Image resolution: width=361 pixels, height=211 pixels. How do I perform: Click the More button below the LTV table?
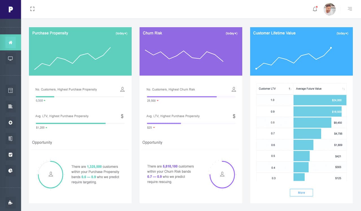301,192
